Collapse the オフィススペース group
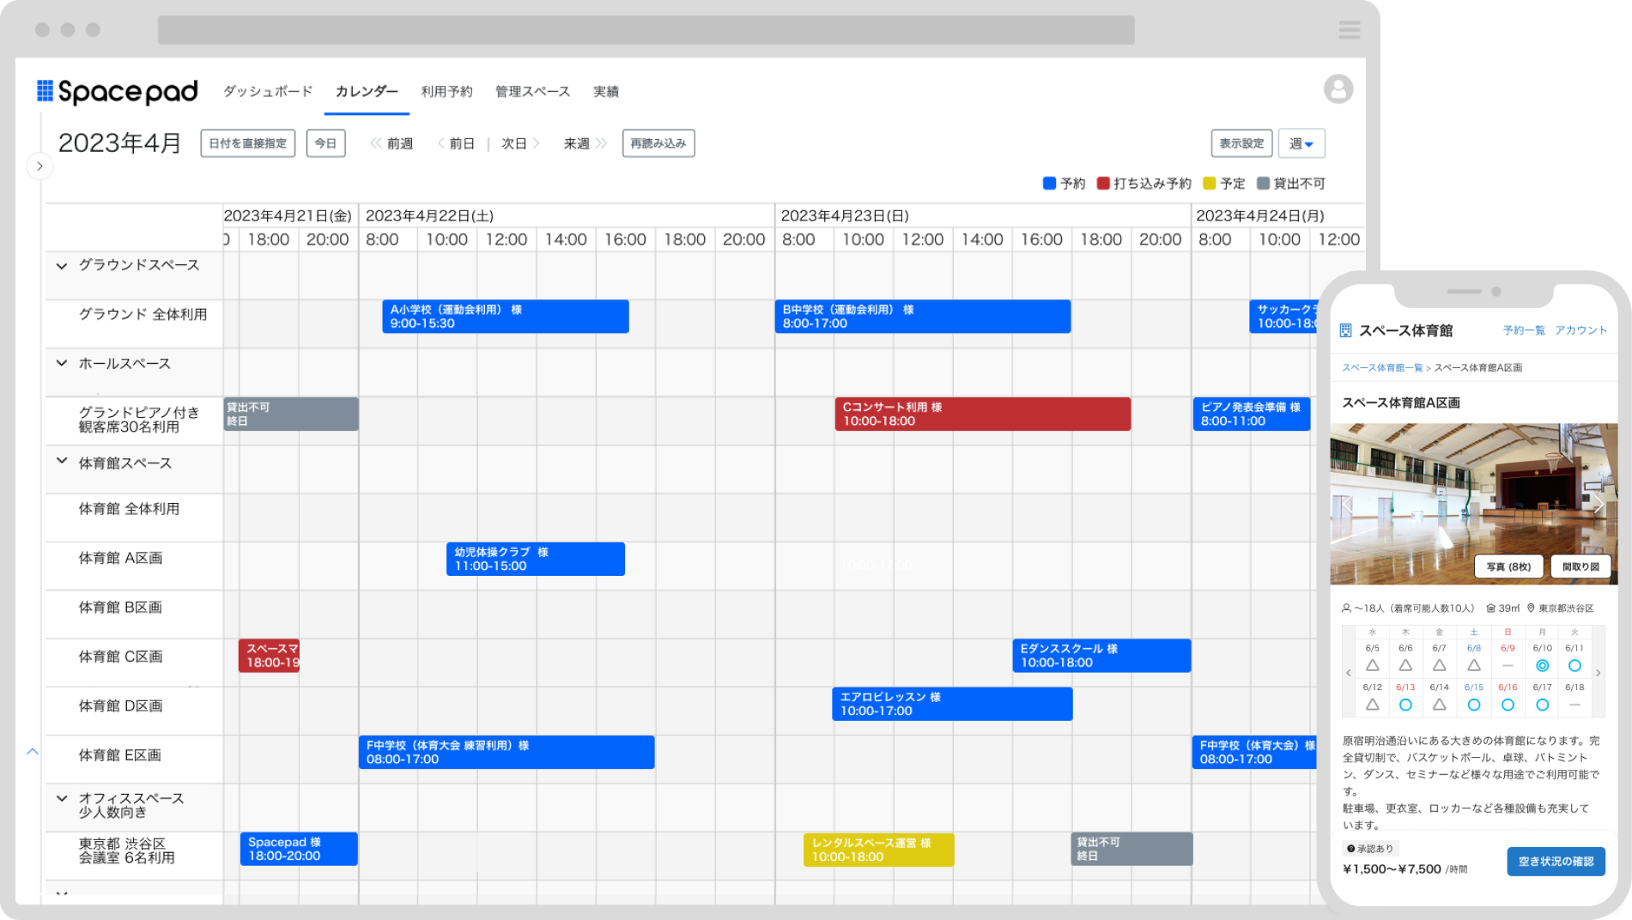The image size is (1632, 920). [x=62, y=798]
